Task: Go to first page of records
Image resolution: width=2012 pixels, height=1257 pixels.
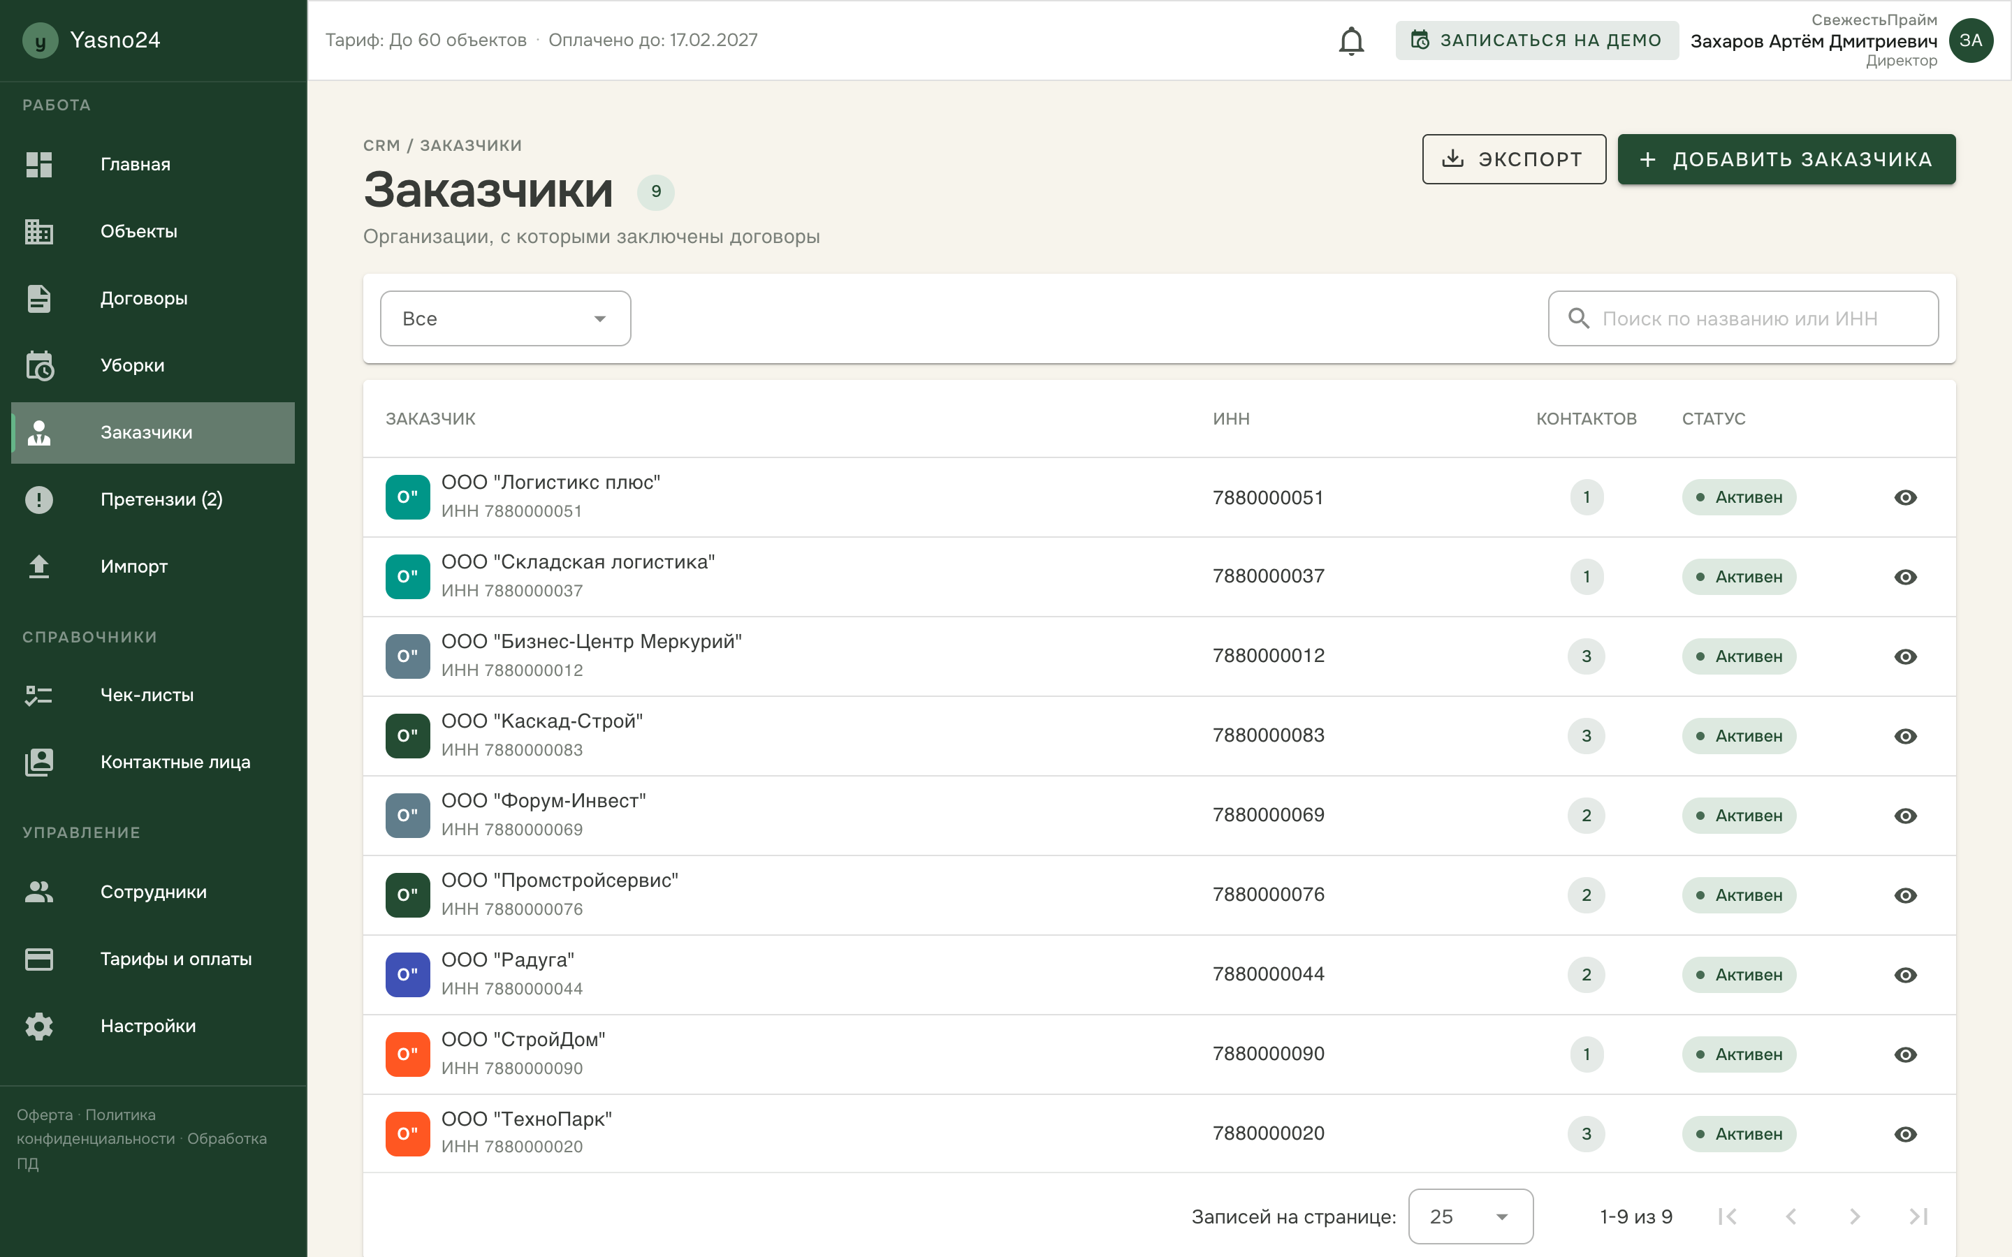Action: (1728, 1216)
